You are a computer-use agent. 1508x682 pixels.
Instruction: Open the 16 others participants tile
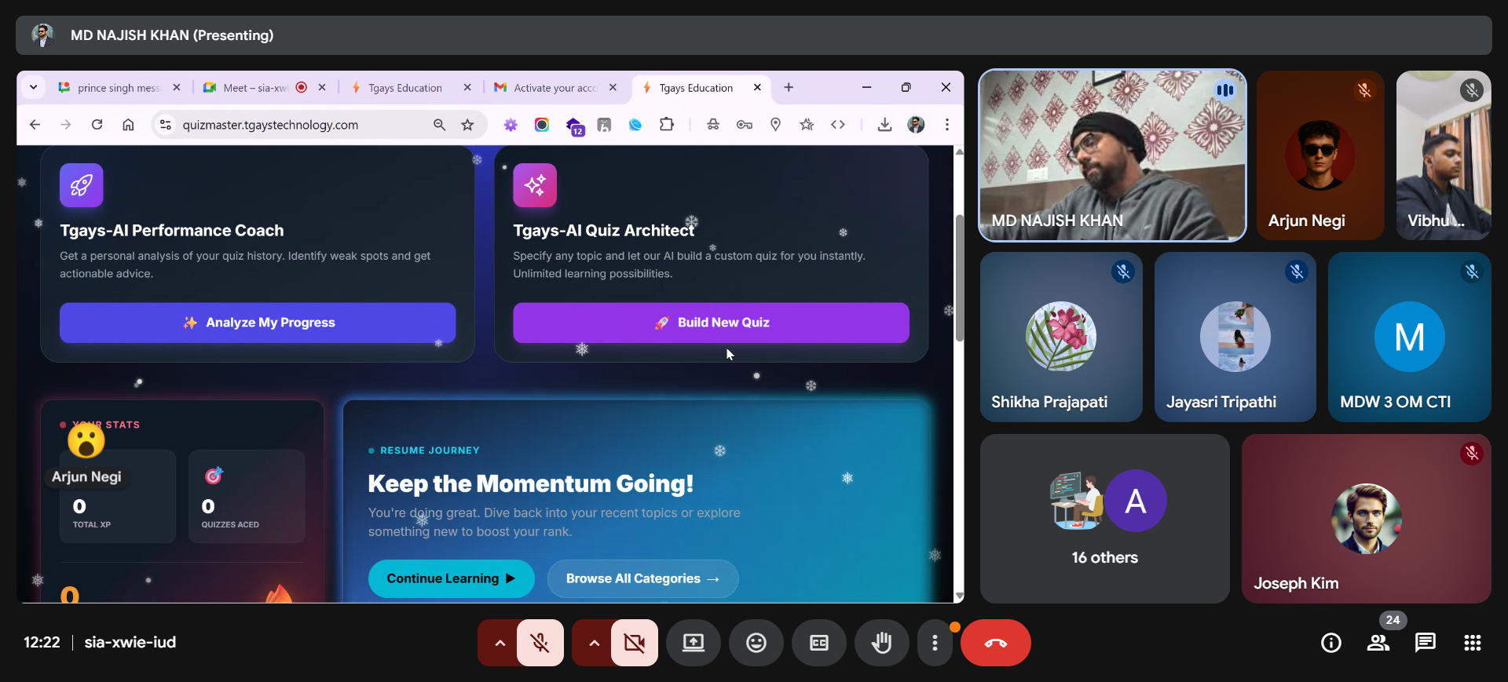1105,519
